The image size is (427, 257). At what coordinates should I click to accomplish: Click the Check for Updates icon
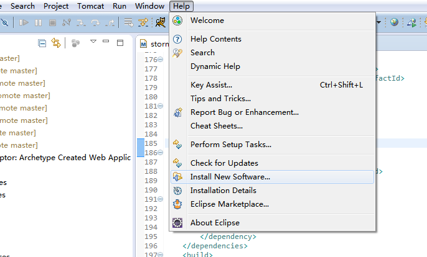pyautogui.click(x=177, y=163)
